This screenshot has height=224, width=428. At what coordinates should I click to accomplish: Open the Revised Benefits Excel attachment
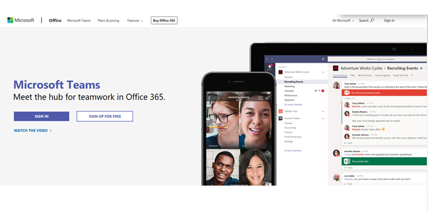384,161
